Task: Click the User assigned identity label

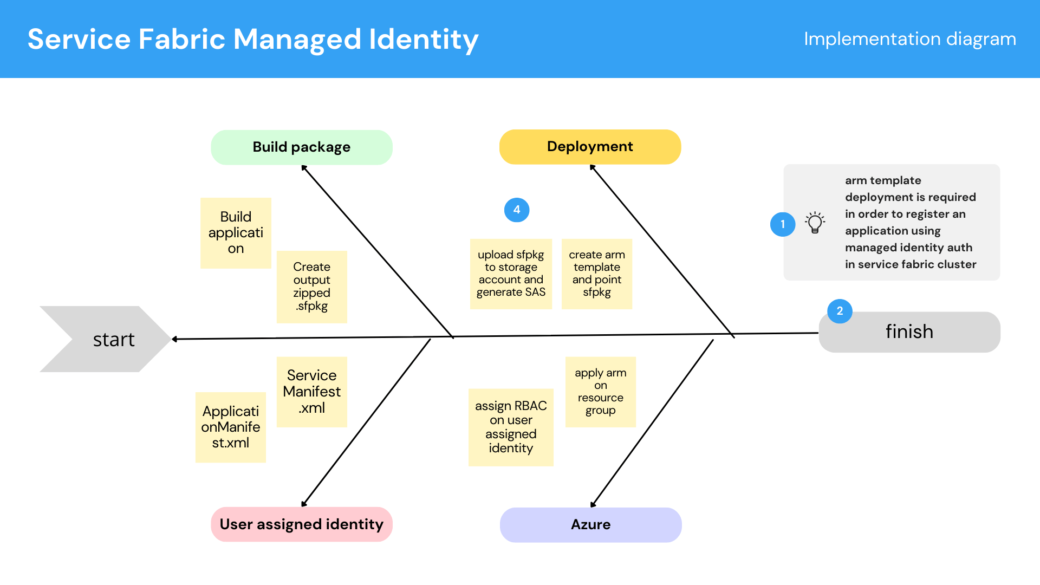Action: click(x=302, y=524)
